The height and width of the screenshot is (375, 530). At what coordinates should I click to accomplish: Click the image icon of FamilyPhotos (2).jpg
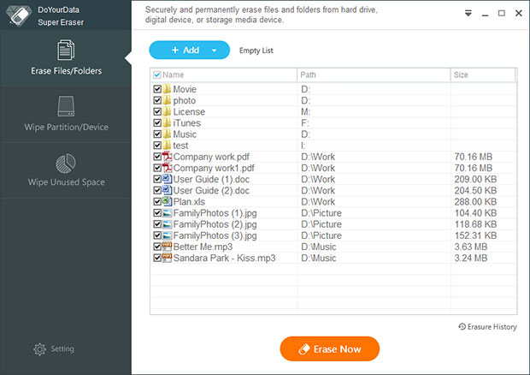click(167, 224)
